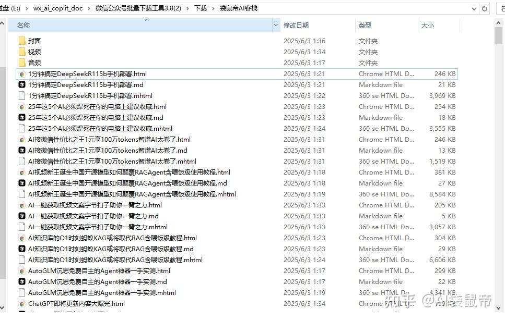Click the Chrome icon of AutoGLM沉思免费自主的Agent神器一手实测.html

tap(22, 271)
